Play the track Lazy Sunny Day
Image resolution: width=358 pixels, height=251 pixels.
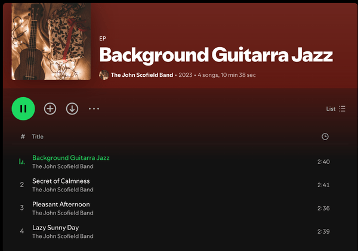click(x=55, y=228)
